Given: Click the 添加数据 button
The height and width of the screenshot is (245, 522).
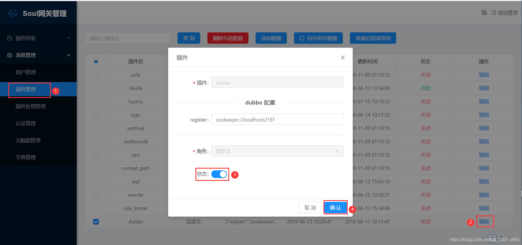Looking at the screenshot, I should pos(271,38).
